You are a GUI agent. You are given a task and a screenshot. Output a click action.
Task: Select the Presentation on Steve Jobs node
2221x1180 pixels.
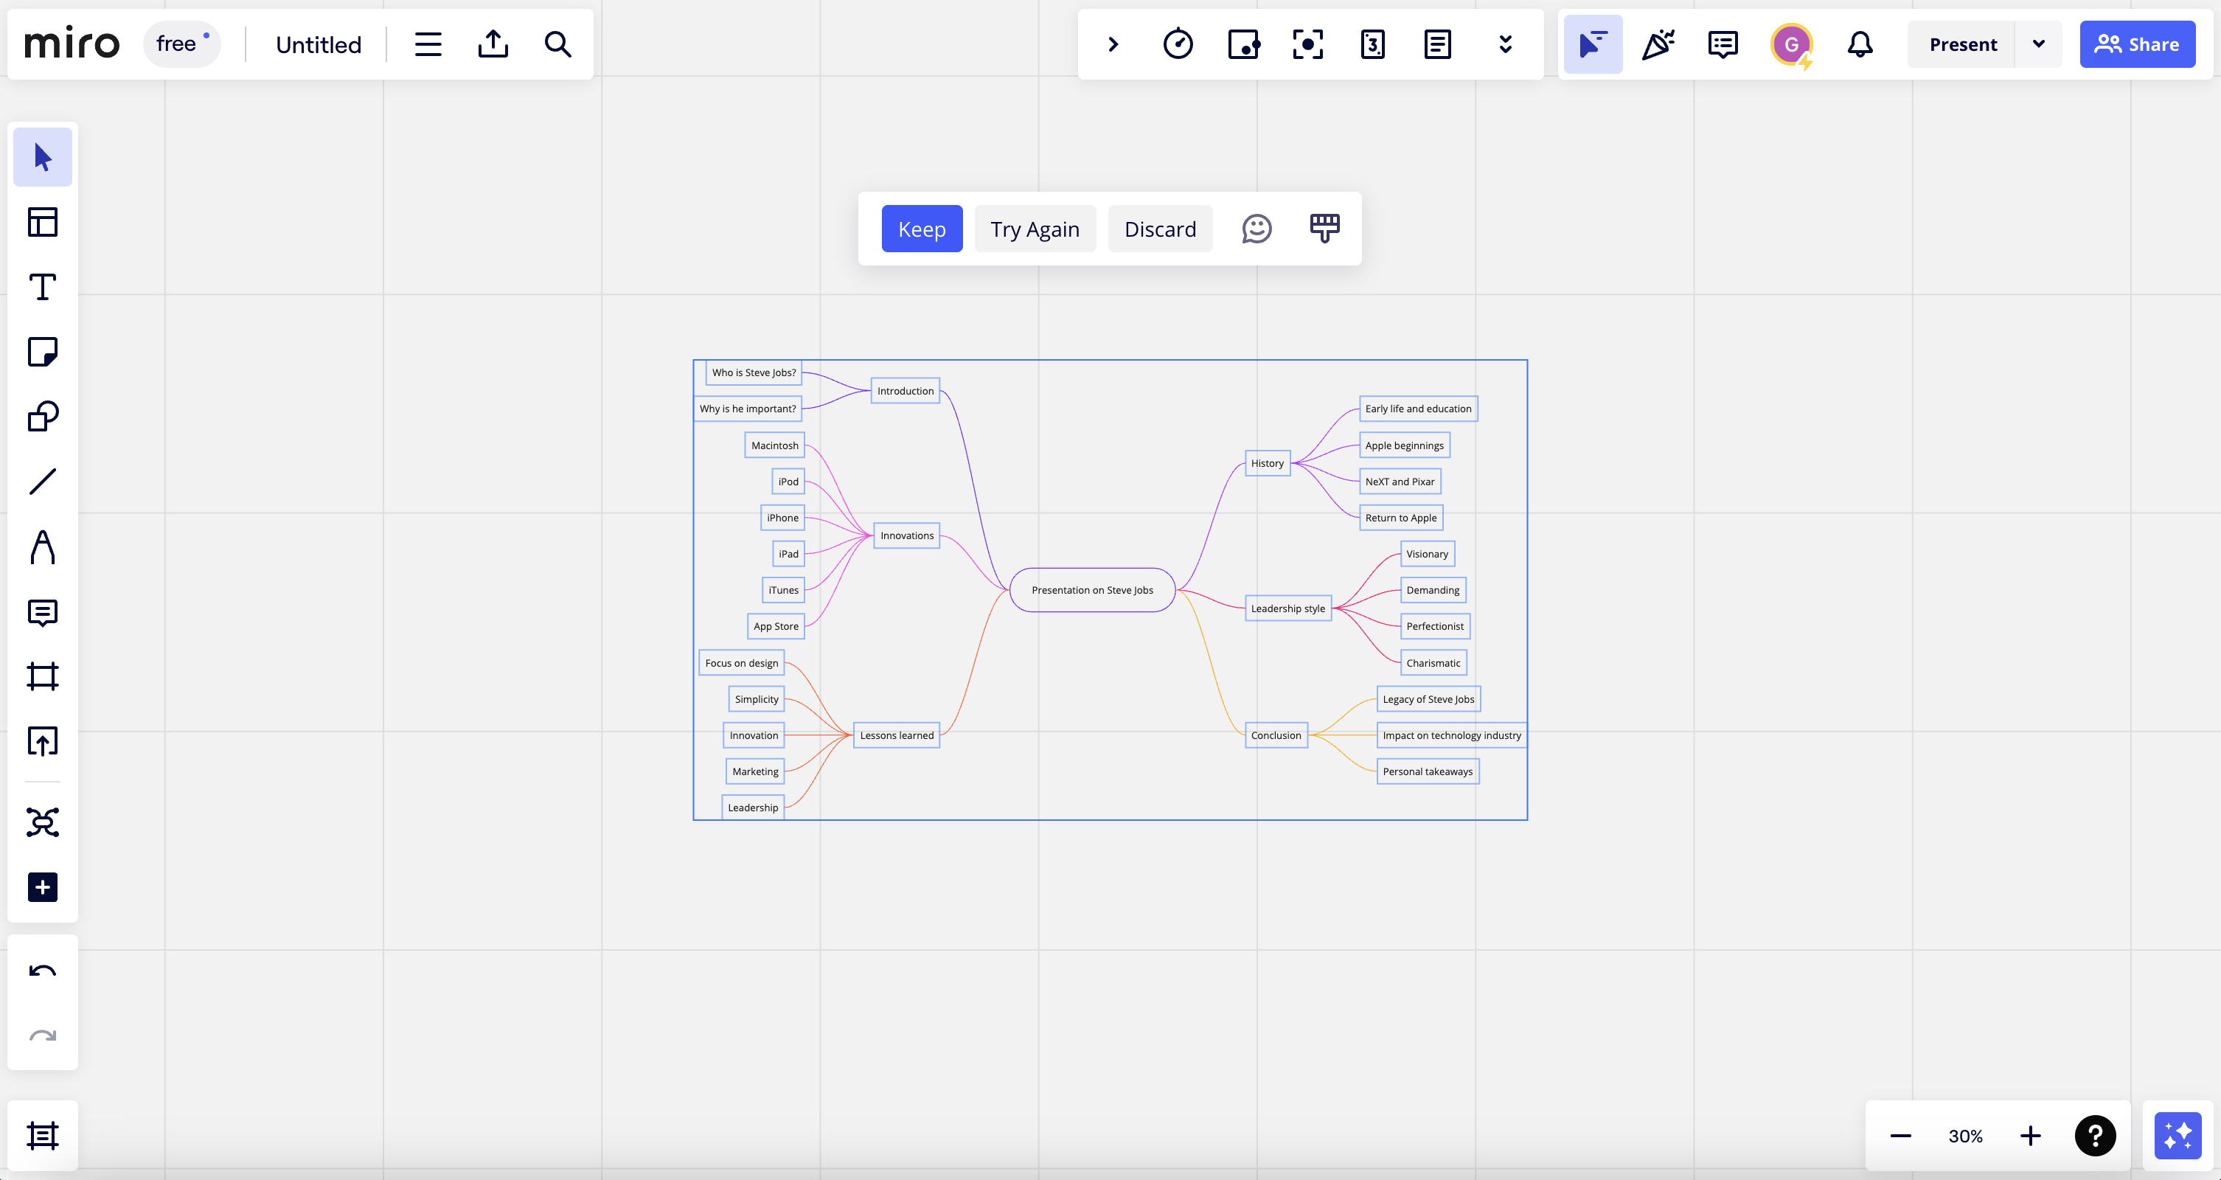[1091, 590]
